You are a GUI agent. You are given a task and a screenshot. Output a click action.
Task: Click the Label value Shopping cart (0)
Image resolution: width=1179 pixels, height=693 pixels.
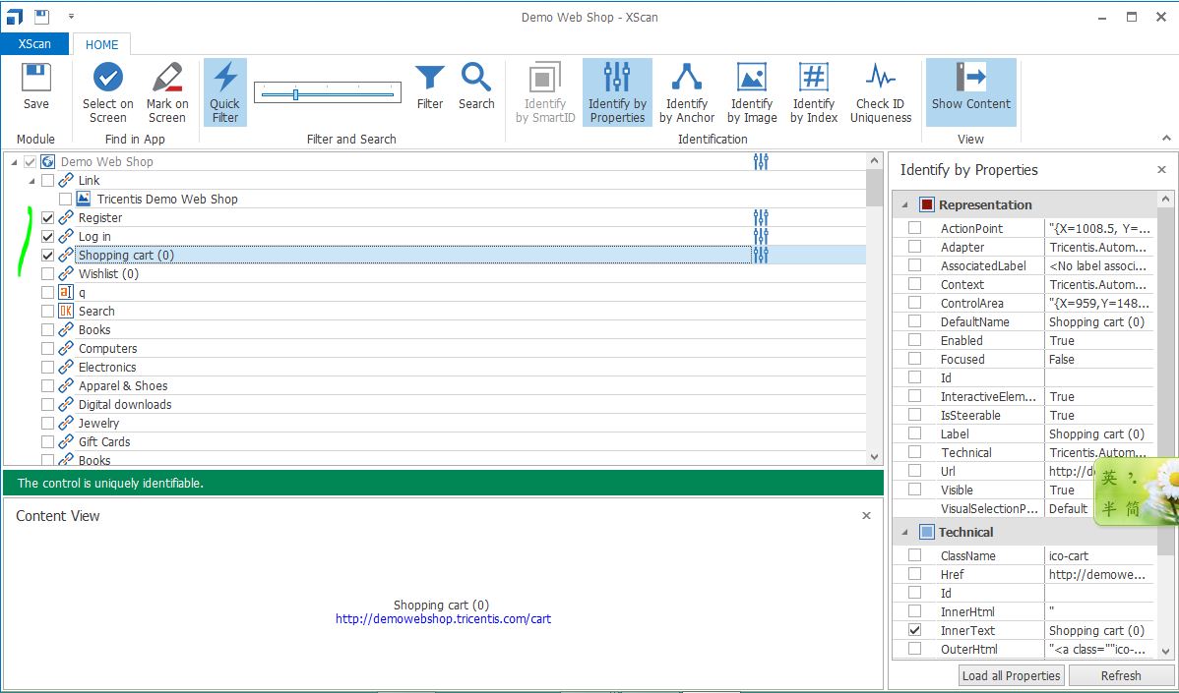coord(1097,433)
